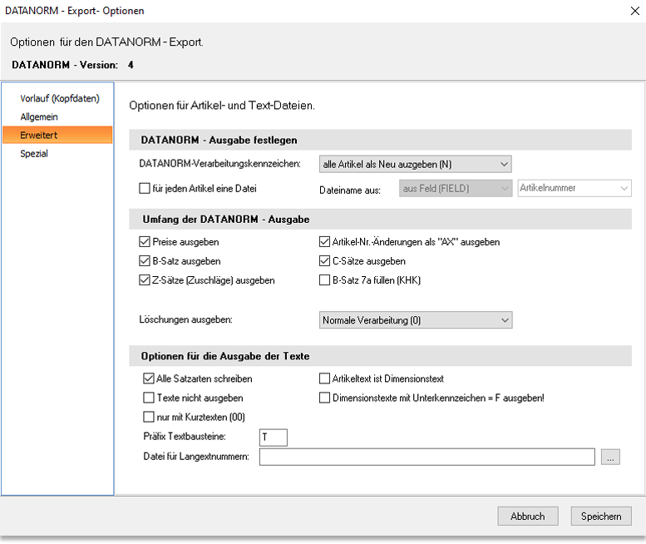Select the Erweitert section
Screen dimensions: 646x544
(57, 135)
